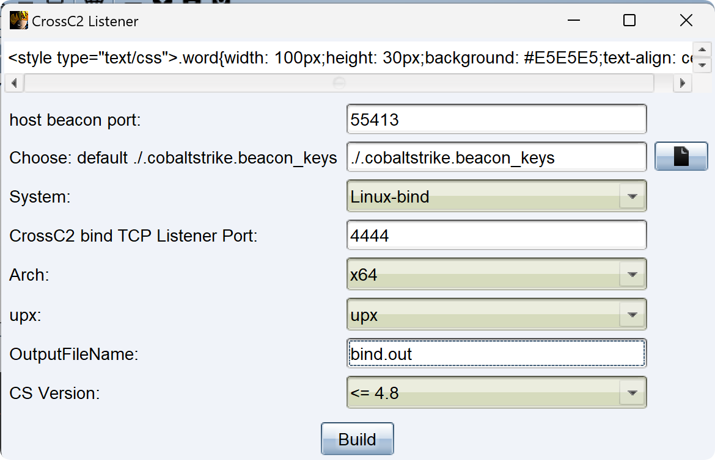Click the bind TCP Listener Port field

click(497, 235)
